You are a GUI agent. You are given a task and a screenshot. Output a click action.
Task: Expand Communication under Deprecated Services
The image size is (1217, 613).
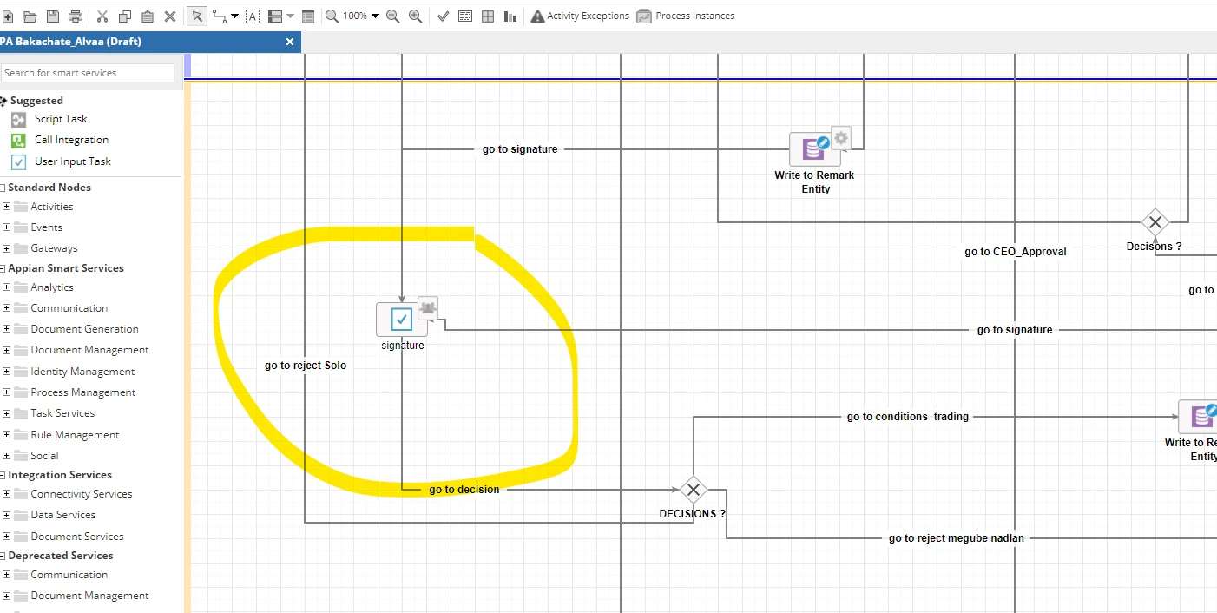pos(6,575)
